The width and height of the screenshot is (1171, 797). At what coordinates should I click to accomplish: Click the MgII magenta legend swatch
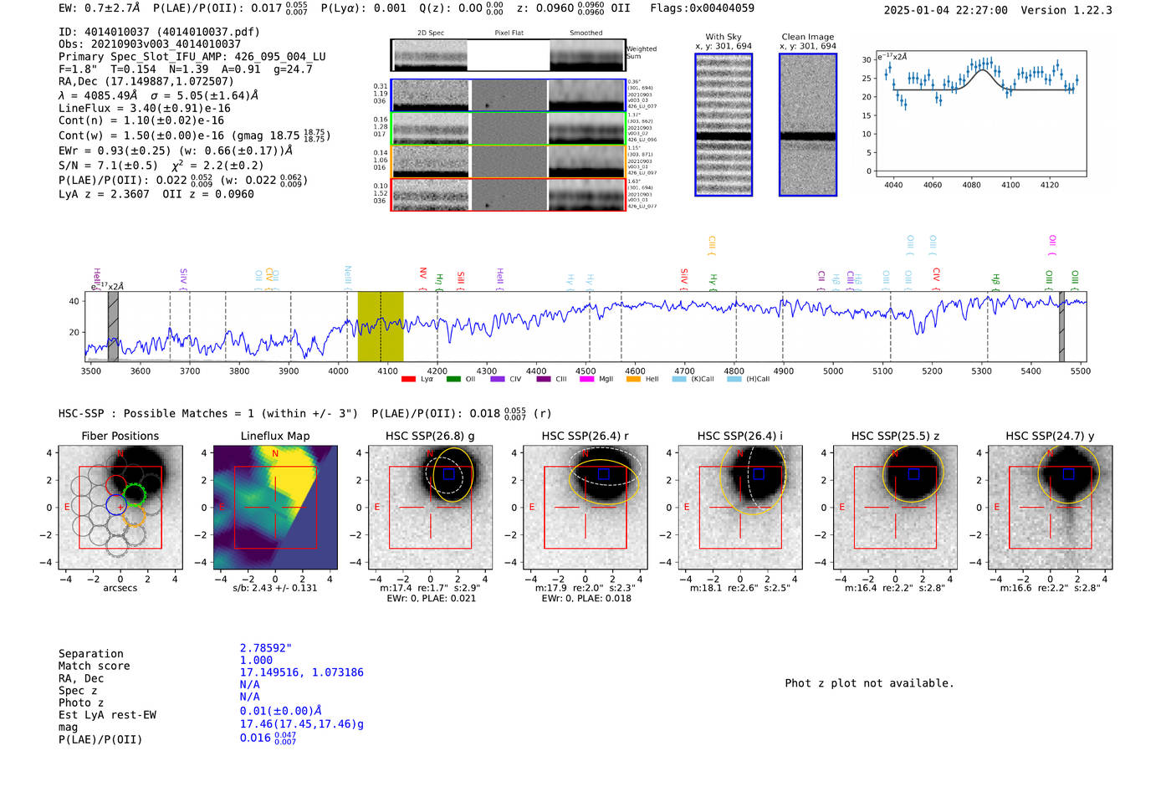[x=586, y=379]
